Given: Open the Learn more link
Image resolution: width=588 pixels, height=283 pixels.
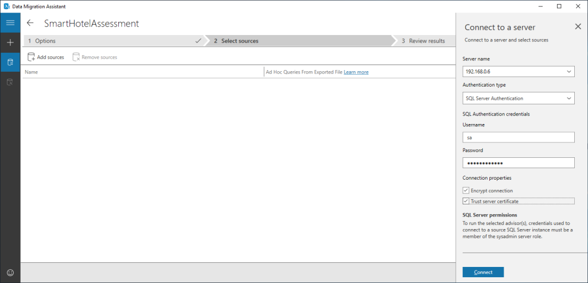Looking at the screenshot, I should (356, 72).
